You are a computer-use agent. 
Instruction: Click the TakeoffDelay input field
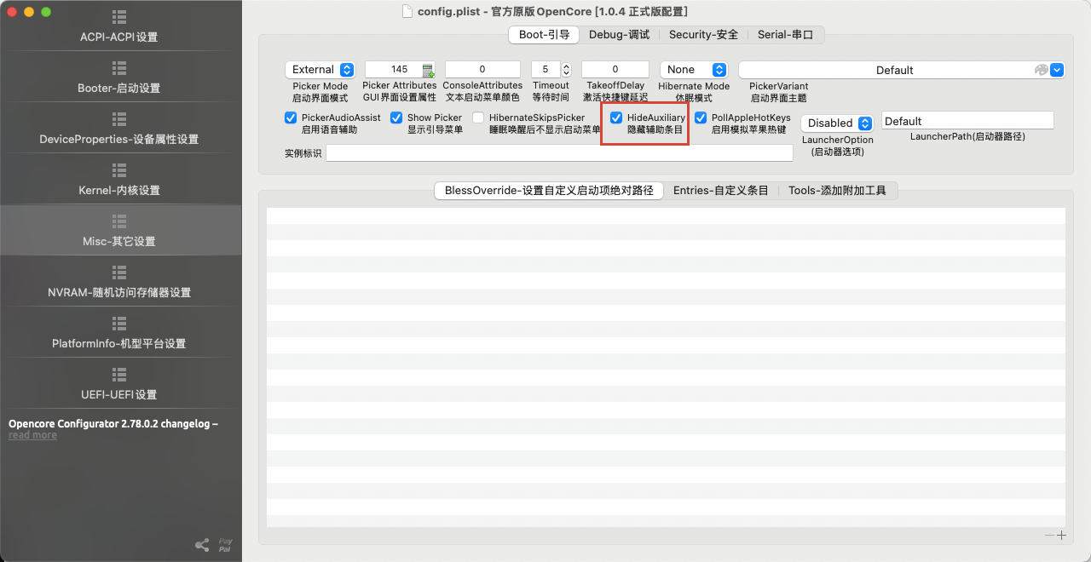pos(615,70)
